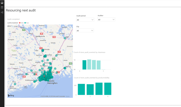This screenshot has height=107, width=181.
Task: Click the True legend marker
Action: [x=25, y=23]
